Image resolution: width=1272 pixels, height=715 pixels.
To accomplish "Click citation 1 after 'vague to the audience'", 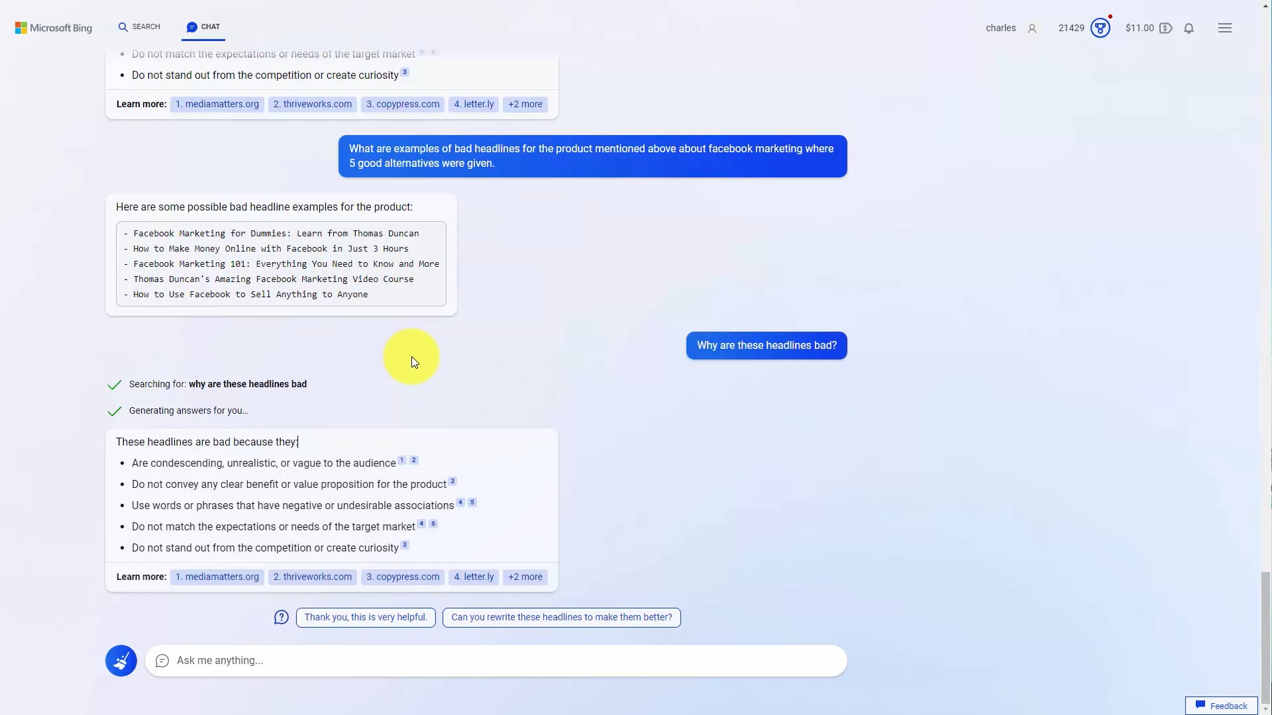I will coord(401,460).
